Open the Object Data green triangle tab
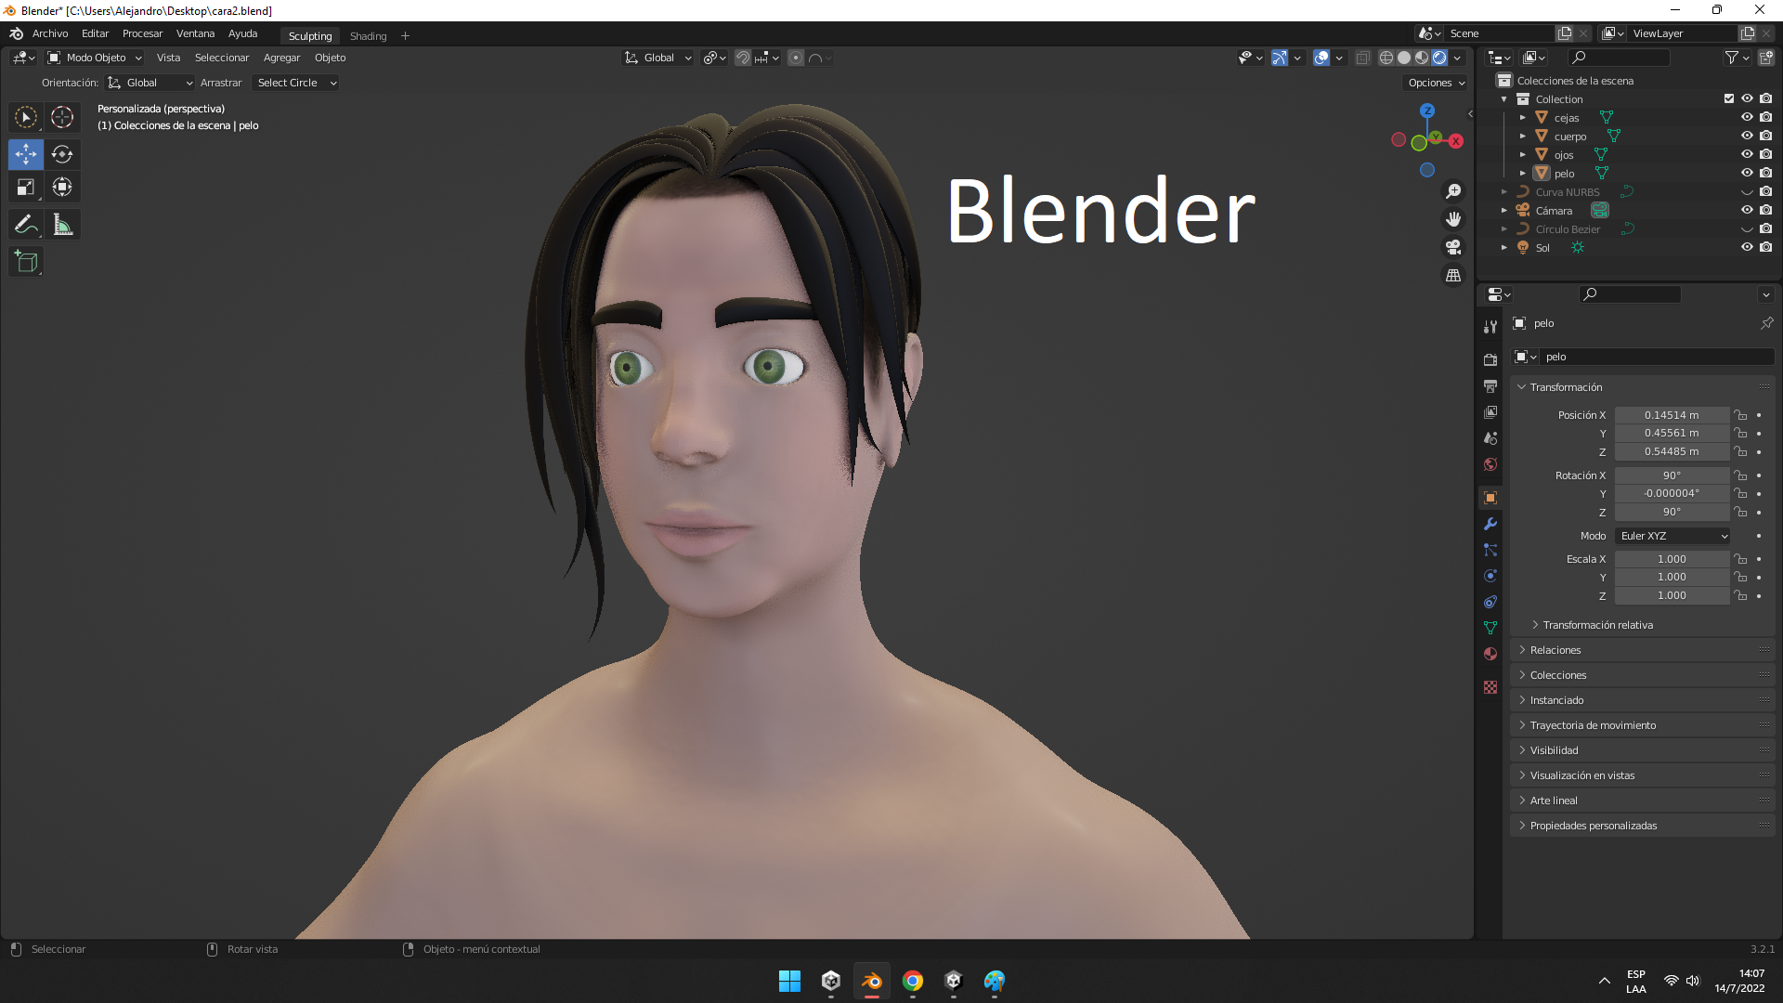This screenshot has height=1003, width=1783. (x=1490, y=628)
